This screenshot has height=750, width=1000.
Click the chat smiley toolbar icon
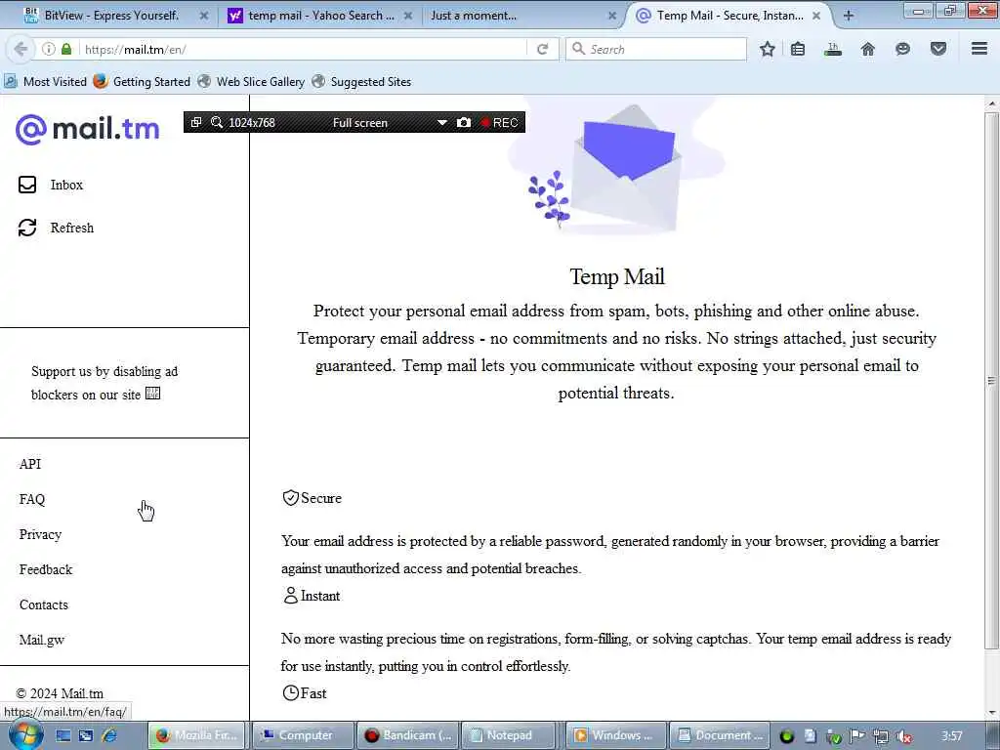(902, 49)
